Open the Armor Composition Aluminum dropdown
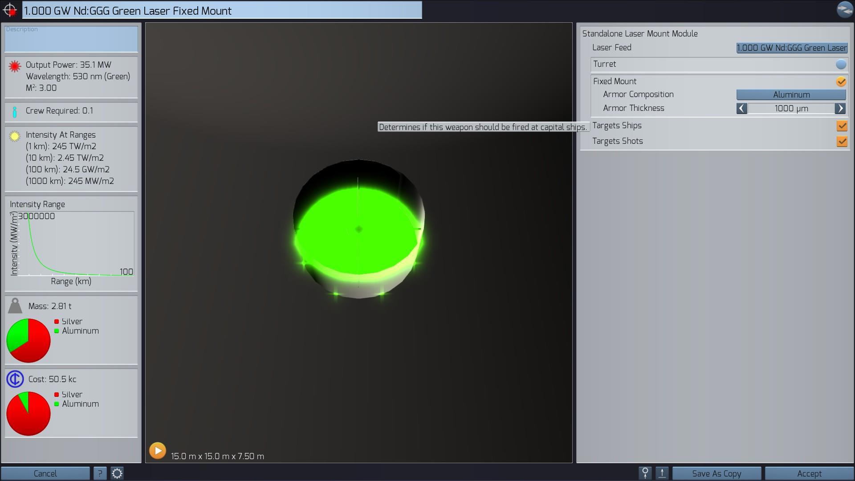 coord(791,94)
